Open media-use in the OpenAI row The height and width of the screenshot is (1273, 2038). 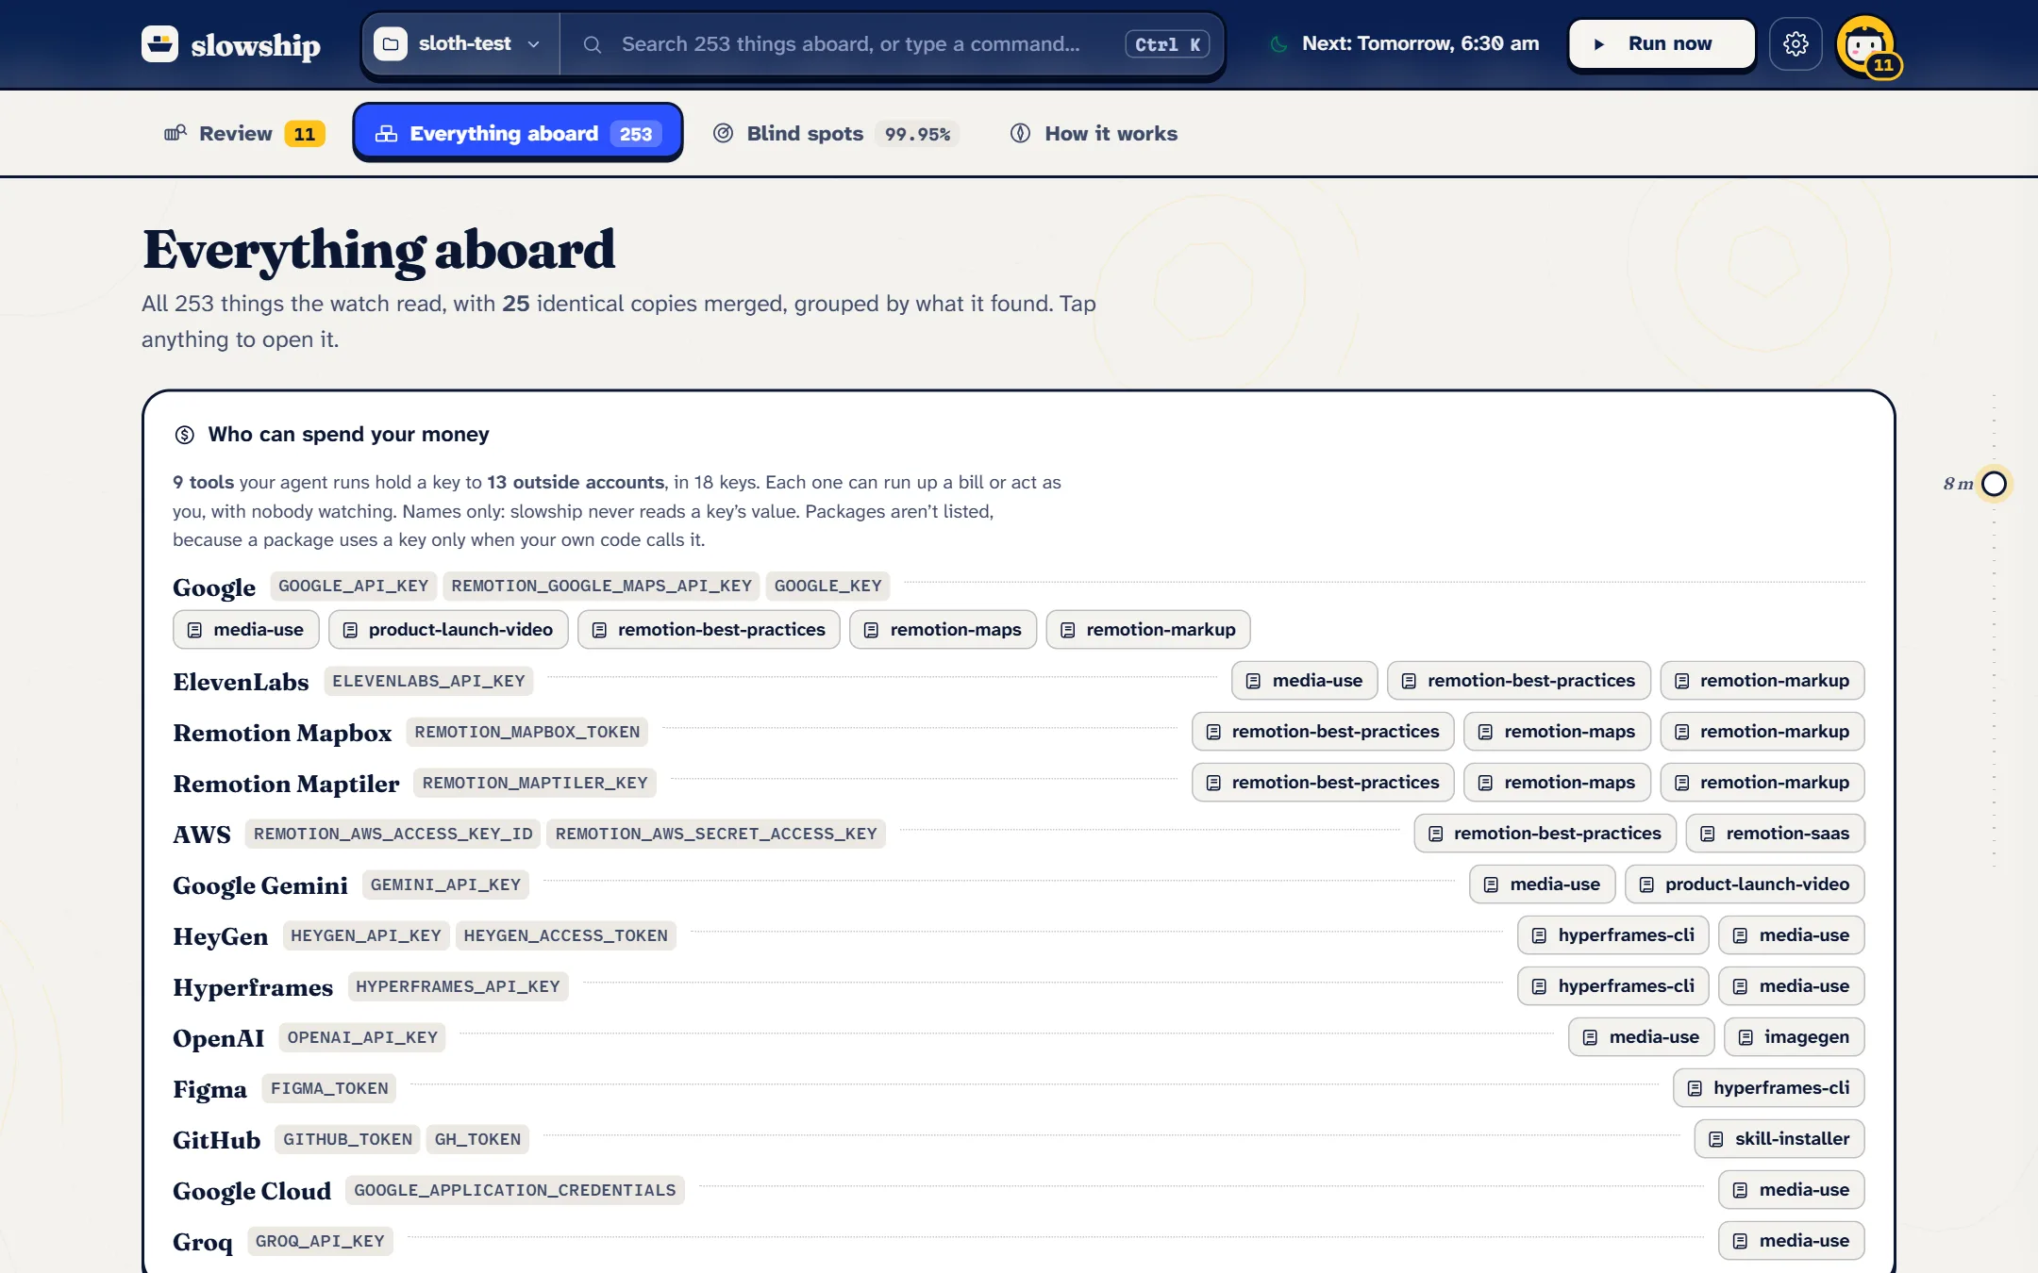click(x=1641, y=1036)
